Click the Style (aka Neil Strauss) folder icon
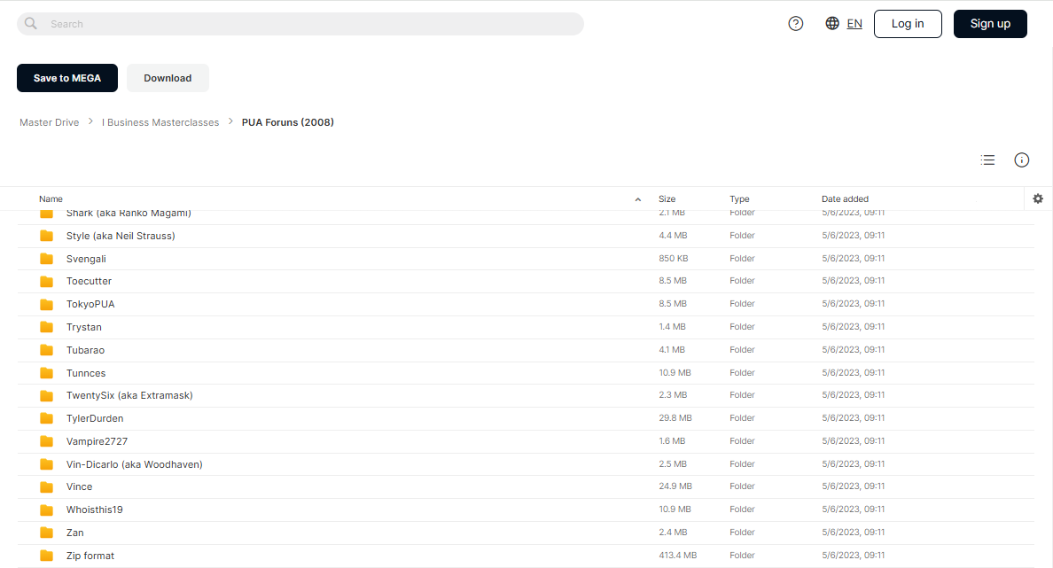This screenshot has width=1053, height=568. 46,236
